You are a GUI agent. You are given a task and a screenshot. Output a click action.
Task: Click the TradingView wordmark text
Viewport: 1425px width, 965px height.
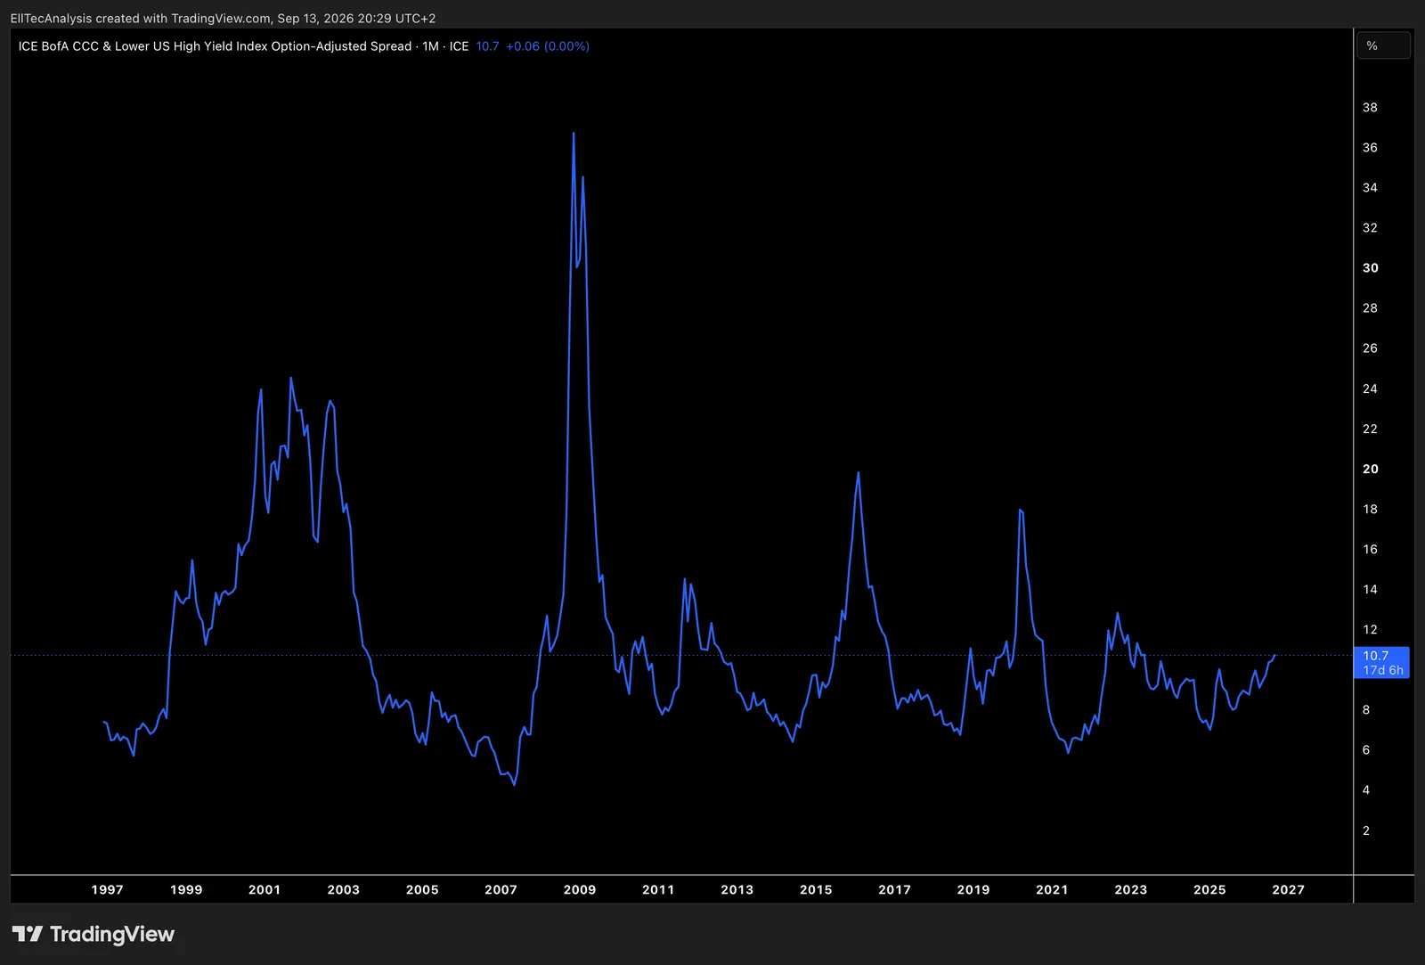pos(112,934)
